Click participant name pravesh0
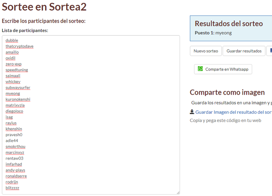The width and height of the screenshot is (272, 196). point(14,135)
